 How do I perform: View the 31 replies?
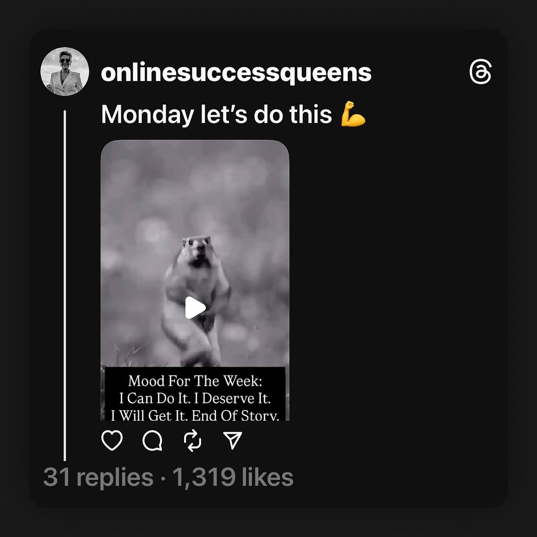click(x=98, y=477)
